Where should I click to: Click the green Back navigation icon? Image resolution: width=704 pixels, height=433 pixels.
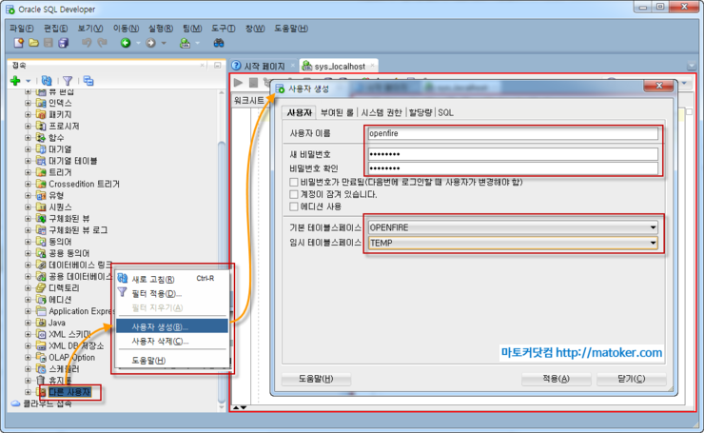pyautogui.click(x=126, y=43)
